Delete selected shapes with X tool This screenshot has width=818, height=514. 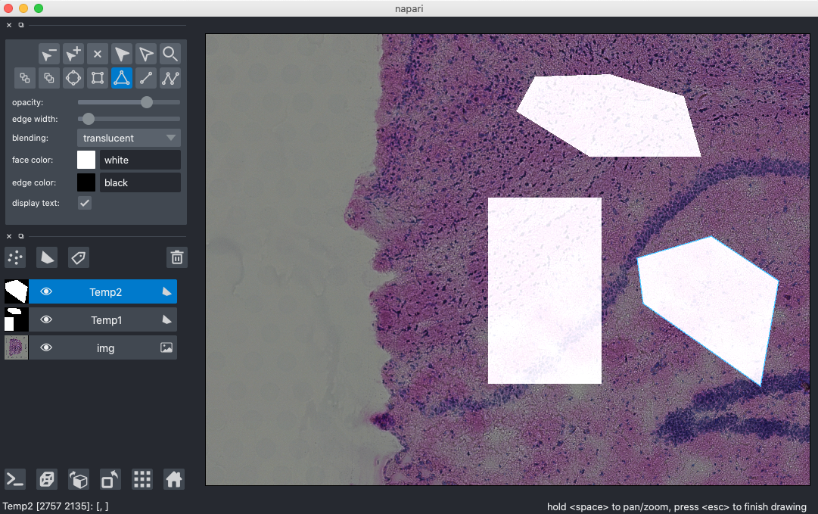[97, 53]
